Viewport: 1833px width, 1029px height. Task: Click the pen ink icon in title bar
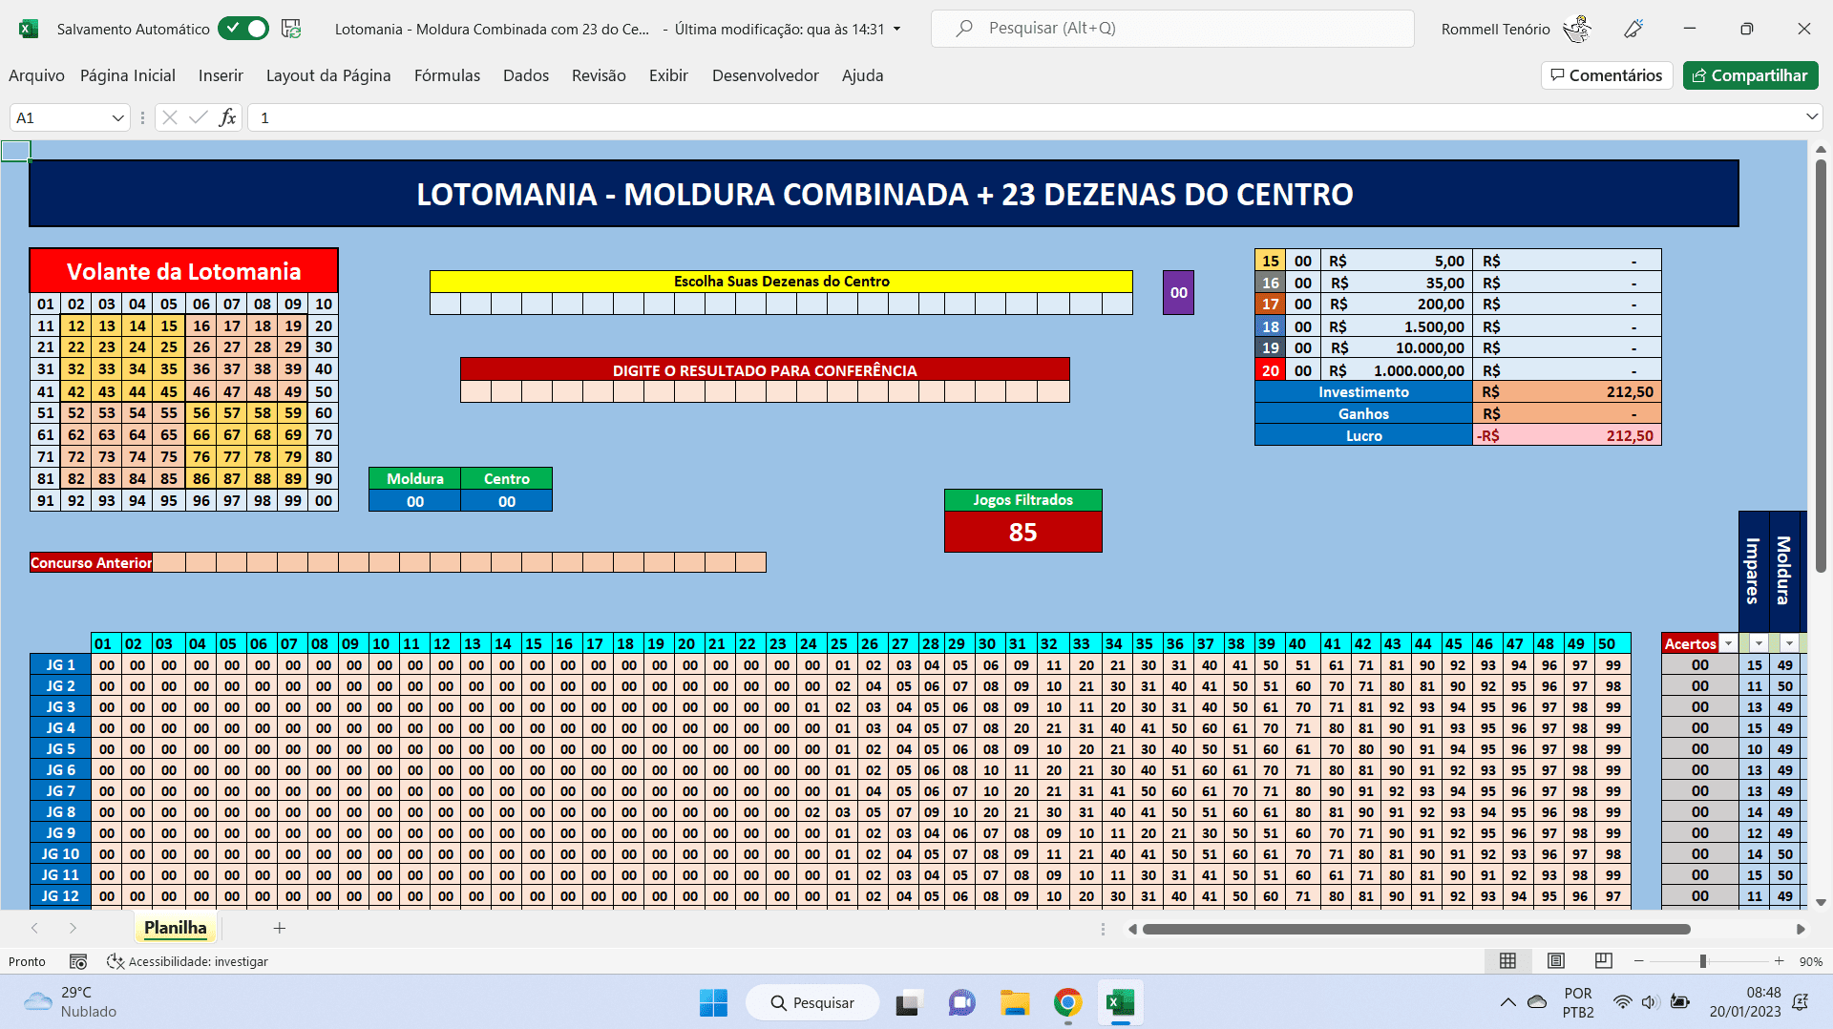tap(1633, 29)
